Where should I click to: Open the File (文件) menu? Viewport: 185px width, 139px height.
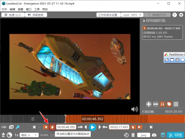(x=4, y=9)
